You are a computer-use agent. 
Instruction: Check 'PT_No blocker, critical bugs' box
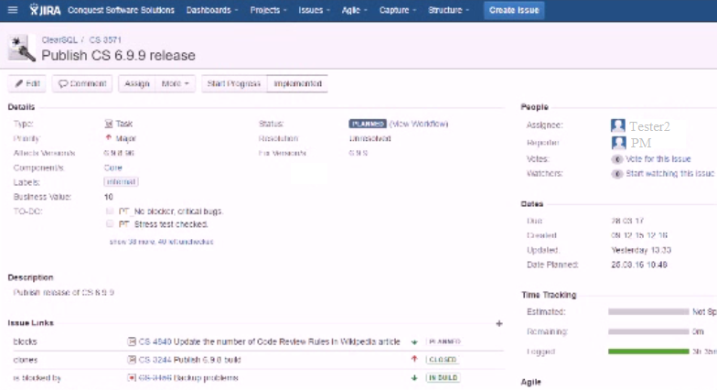(x=110, y=211)
